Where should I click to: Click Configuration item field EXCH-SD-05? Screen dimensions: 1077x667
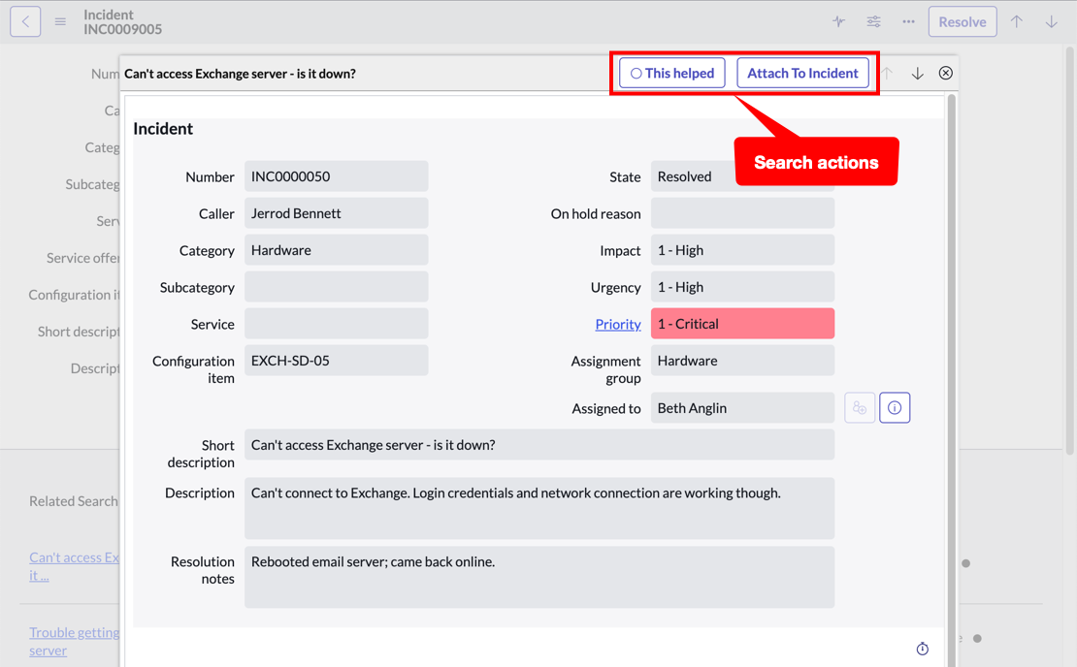[336, 361]
